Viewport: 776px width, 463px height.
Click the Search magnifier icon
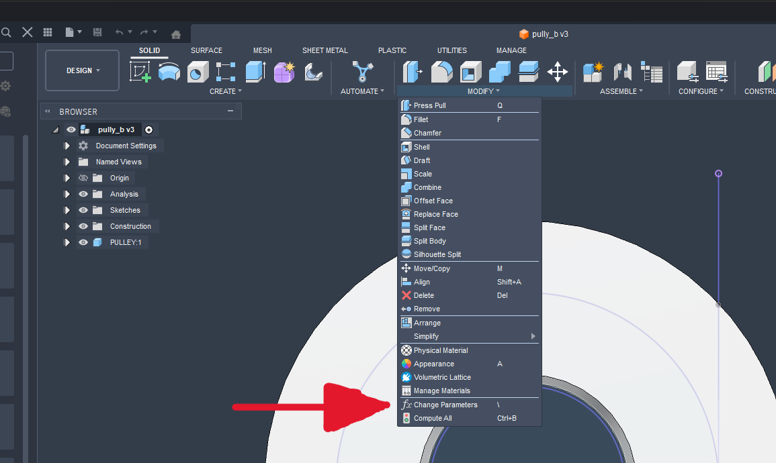click(x=6, y=33)
